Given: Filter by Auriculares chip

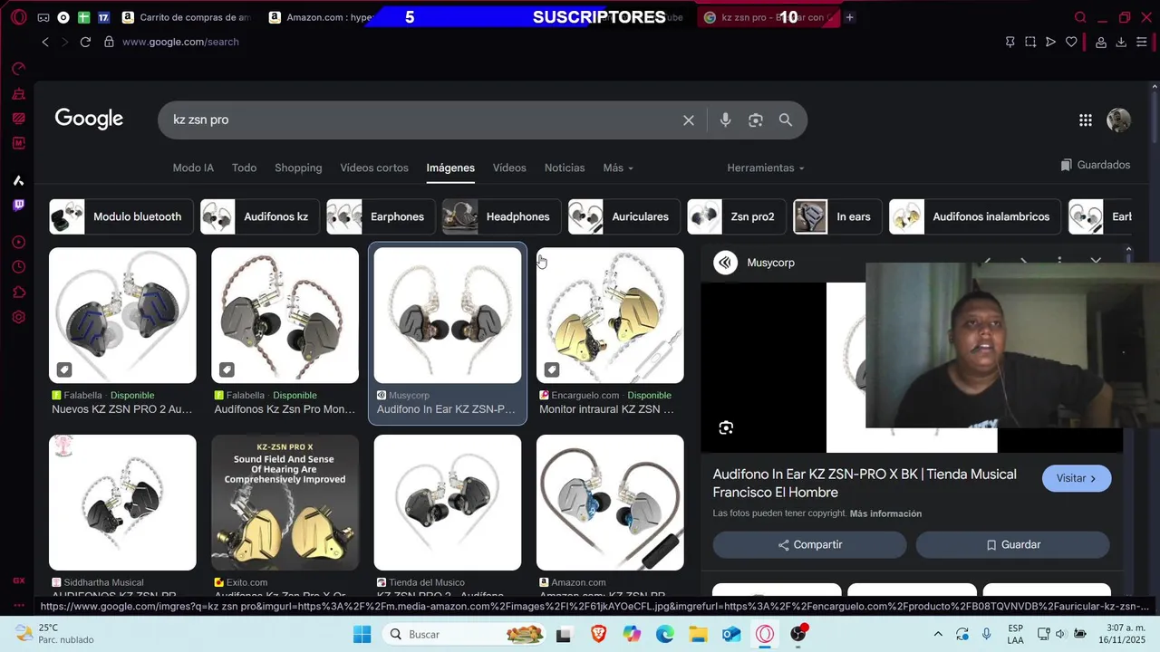Looking at the screenshot, I should (x=624, y=216).
